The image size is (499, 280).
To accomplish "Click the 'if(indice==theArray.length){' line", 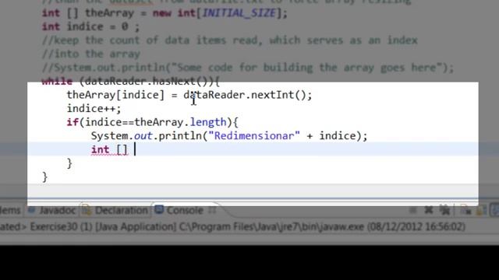I will [152, 122].
